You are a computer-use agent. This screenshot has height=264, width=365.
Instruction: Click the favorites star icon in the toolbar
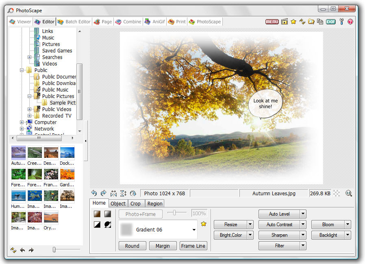point(293,21)
